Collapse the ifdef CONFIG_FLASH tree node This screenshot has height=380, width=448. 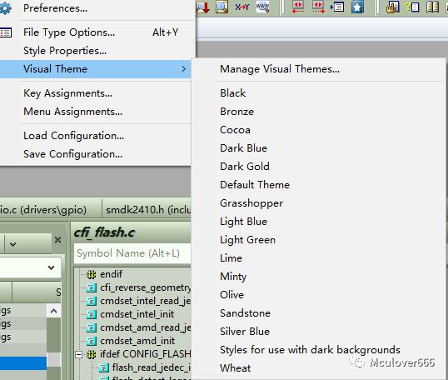click(x=78, y=355)
